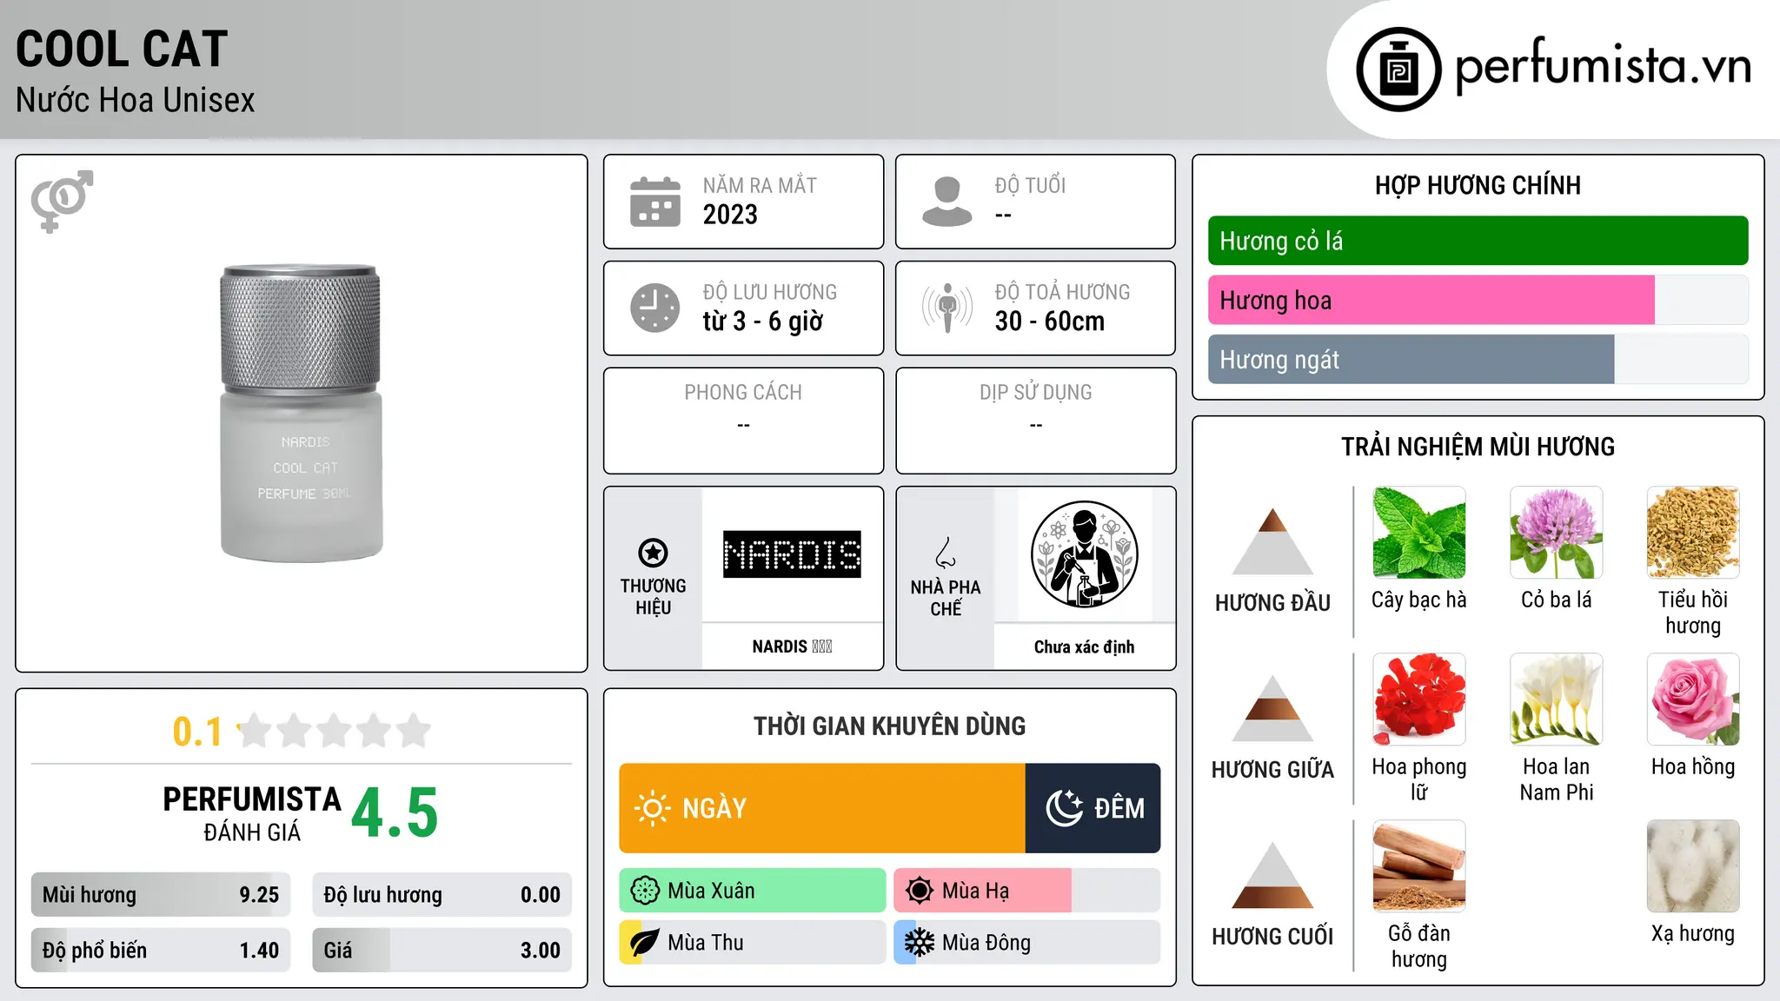
Task: Click the NARDIS brand name caption
Action: pyautogui.click(x=792, y=646)
